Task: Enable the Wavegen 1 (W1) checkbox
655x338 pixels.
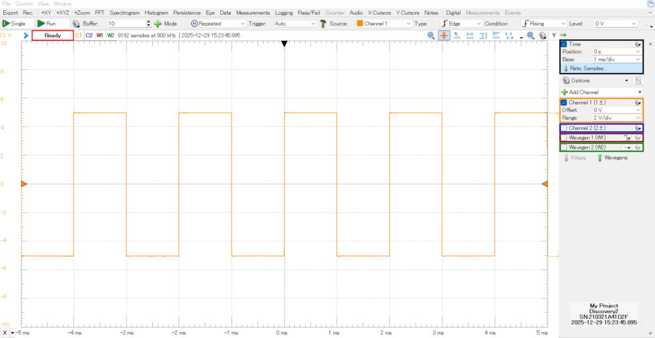Action: tap(564, 138)
